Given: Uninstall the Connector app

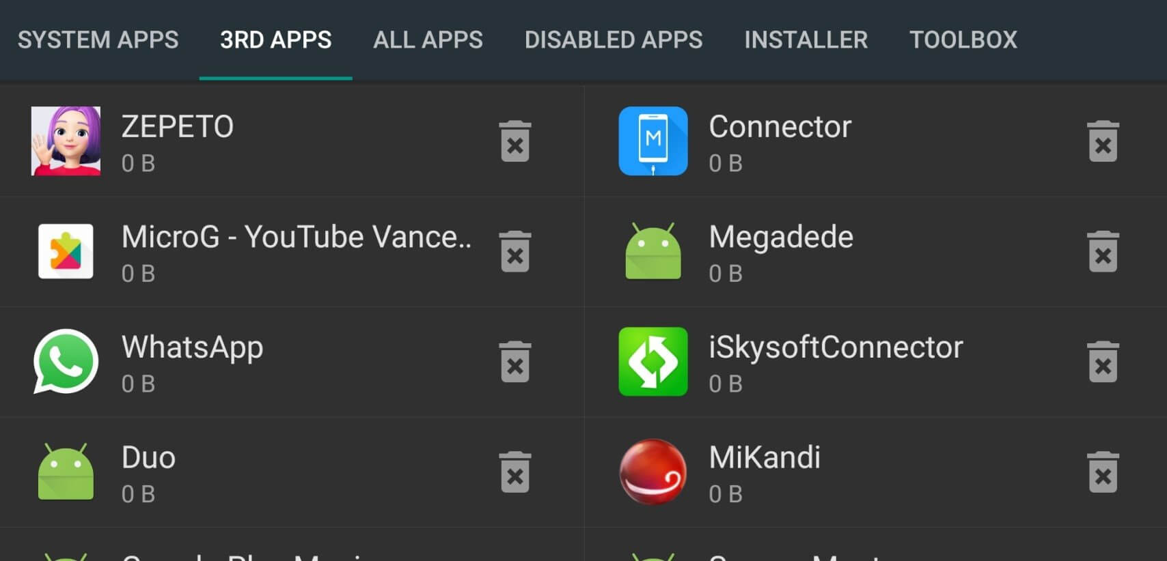Looking at the screenshot, I should point(1103,141).
